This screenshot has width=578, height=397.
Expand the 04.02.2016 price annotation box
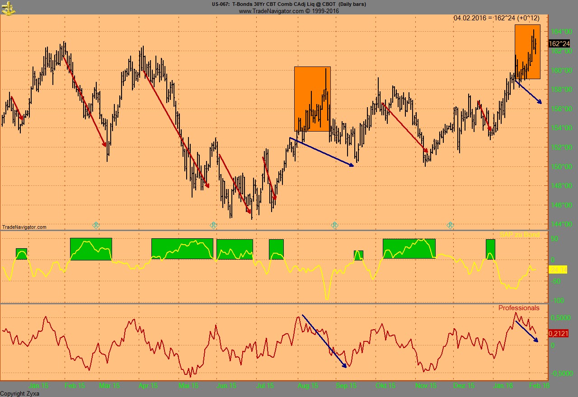pos(497,19)
